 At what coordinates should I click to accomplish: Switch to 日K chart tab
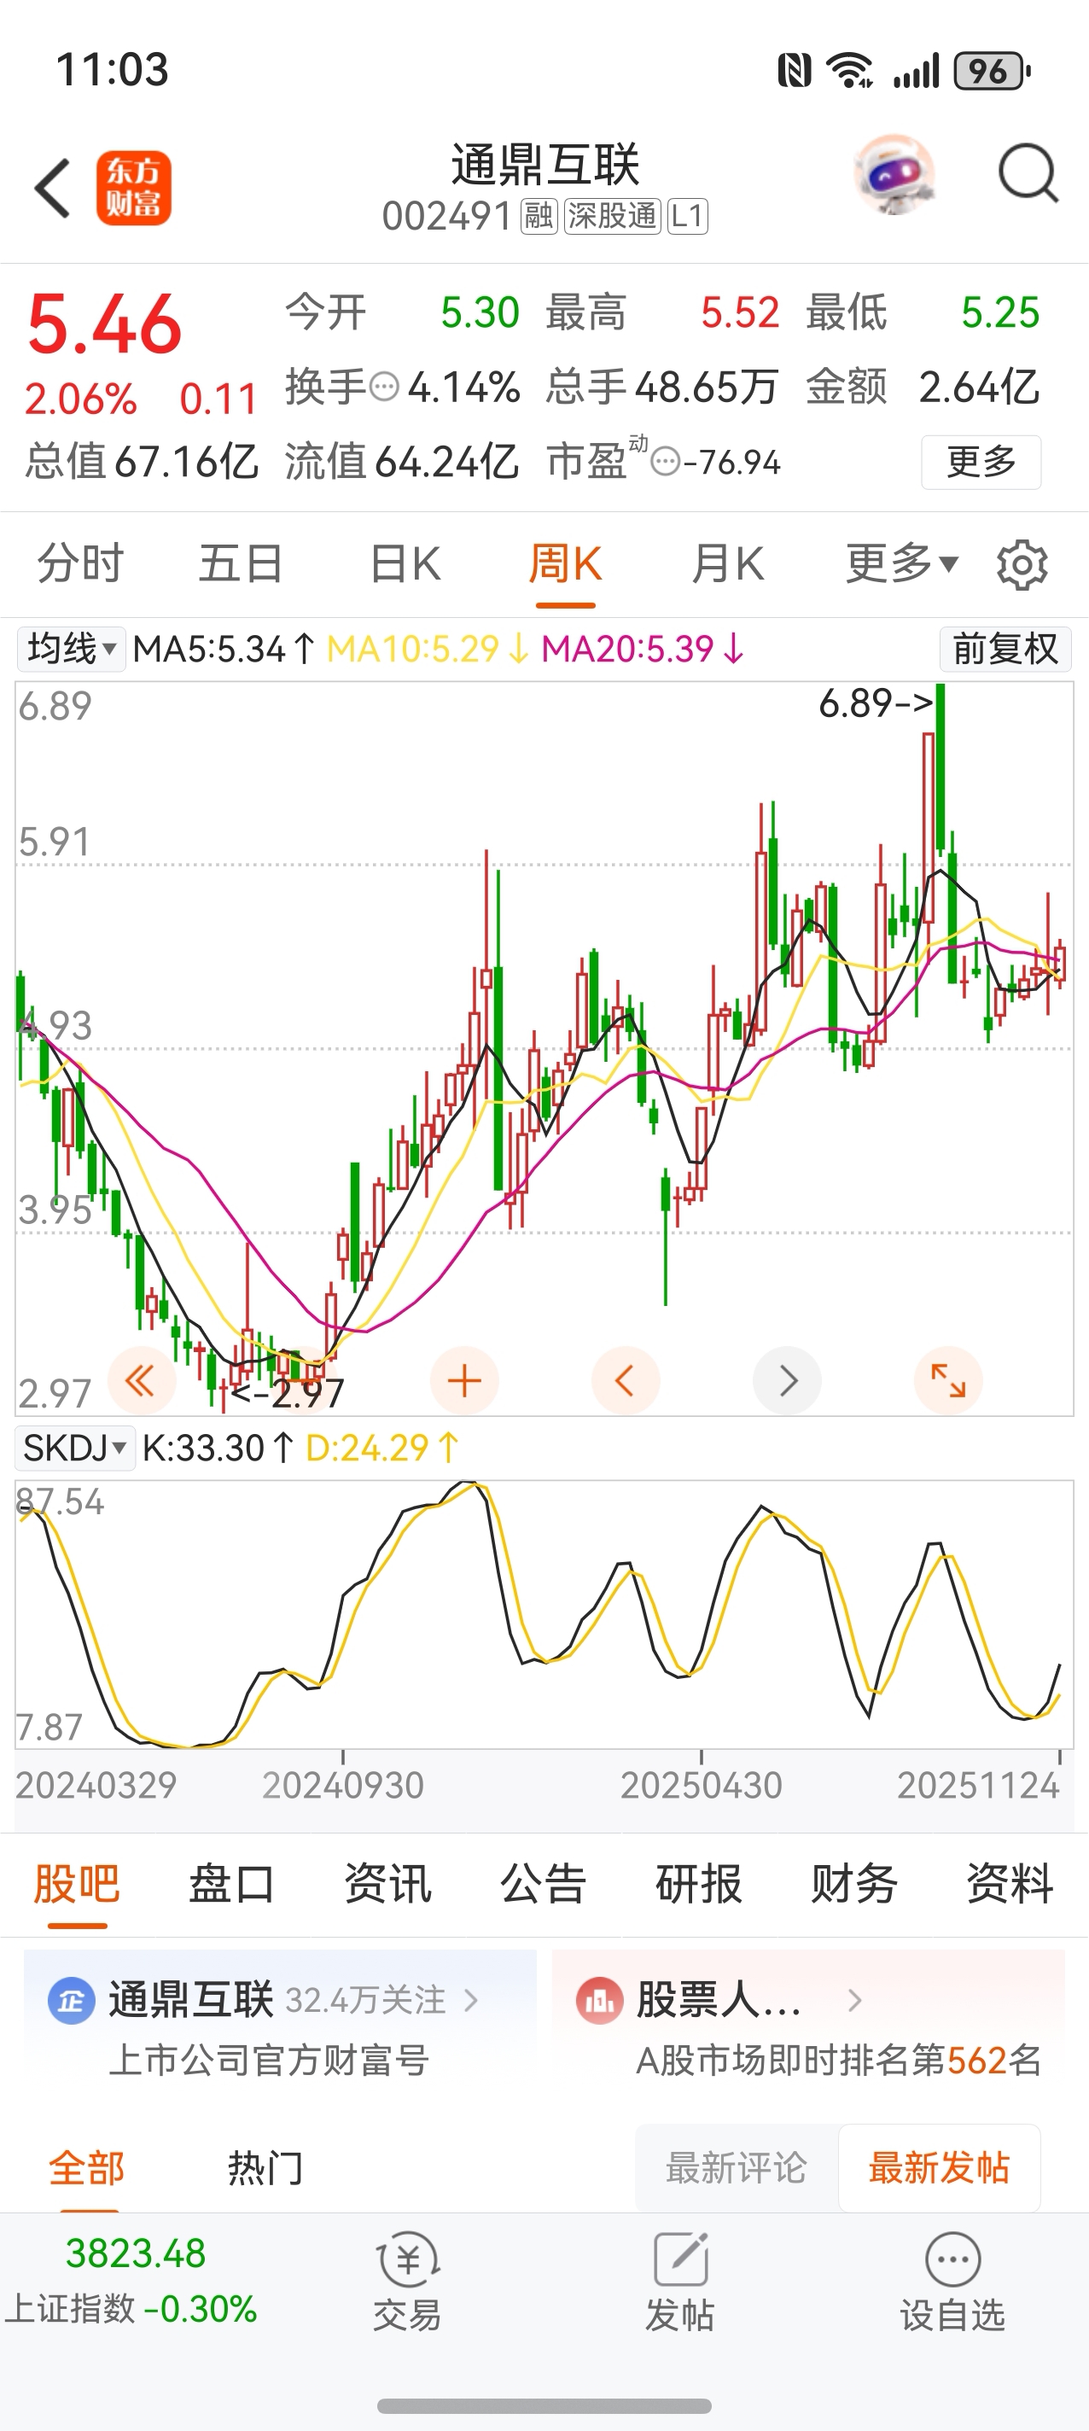tap(405, 564)
